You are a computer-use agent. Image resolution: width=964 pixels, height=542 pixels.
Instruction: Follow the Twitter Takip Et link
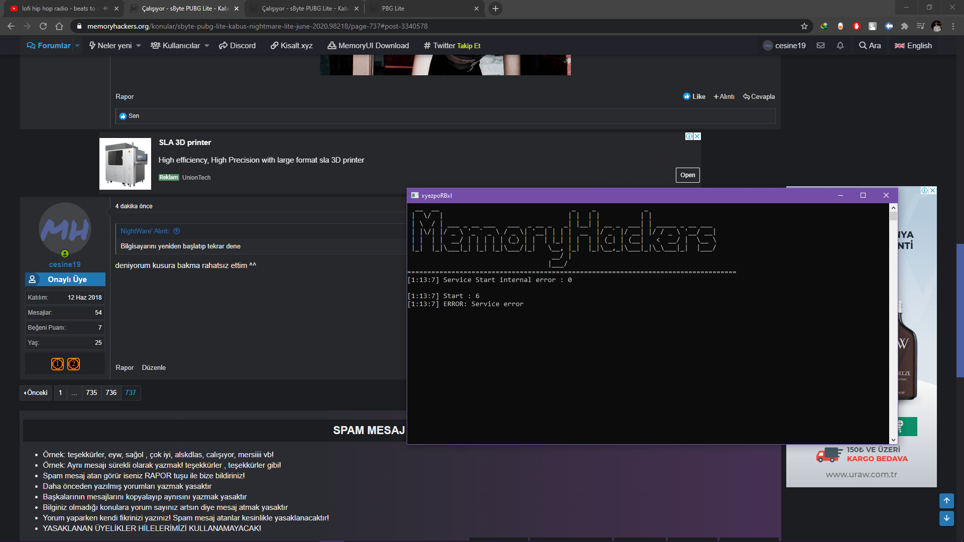pyautogui.click(x=452, y=46)
